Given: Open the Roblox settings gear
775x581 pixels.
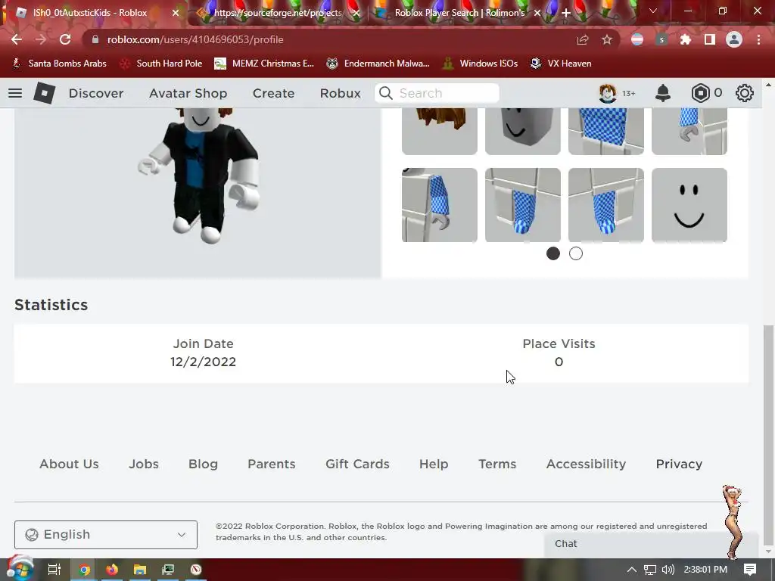Looking at the screenshot, I should [745, 93].
